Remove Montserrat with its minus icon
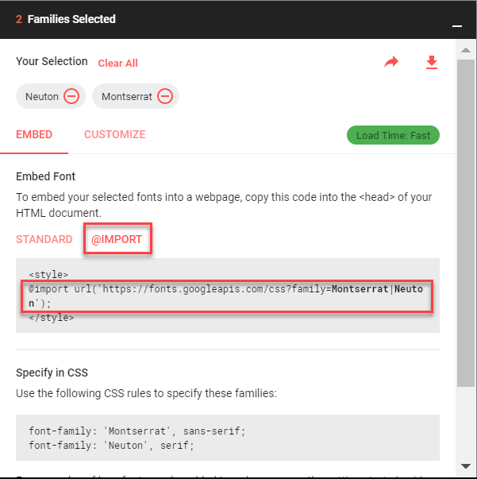Screen dimensions: 477x479 (x=165, y=96)
